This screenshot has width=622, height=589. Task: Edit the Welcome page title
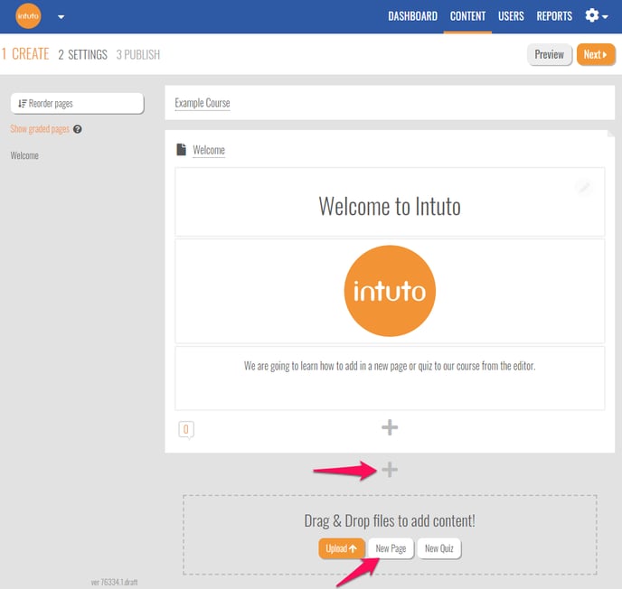[209, 150]
